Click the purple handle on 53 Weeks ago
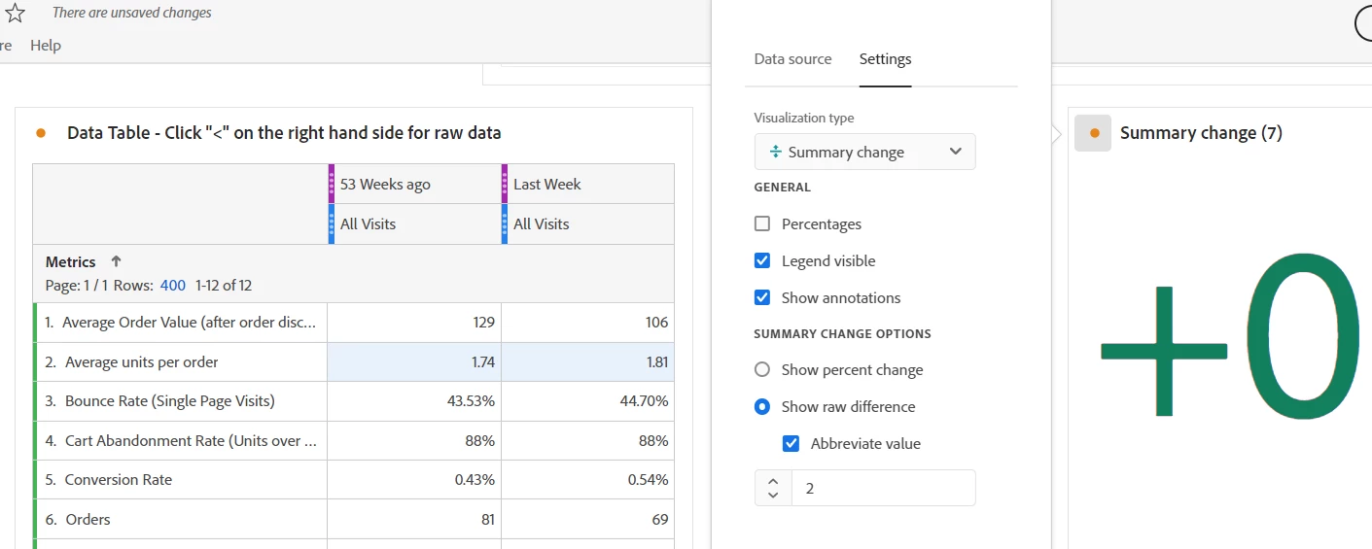This screenshot has width=1372, height=549. (x=332, y=184)
